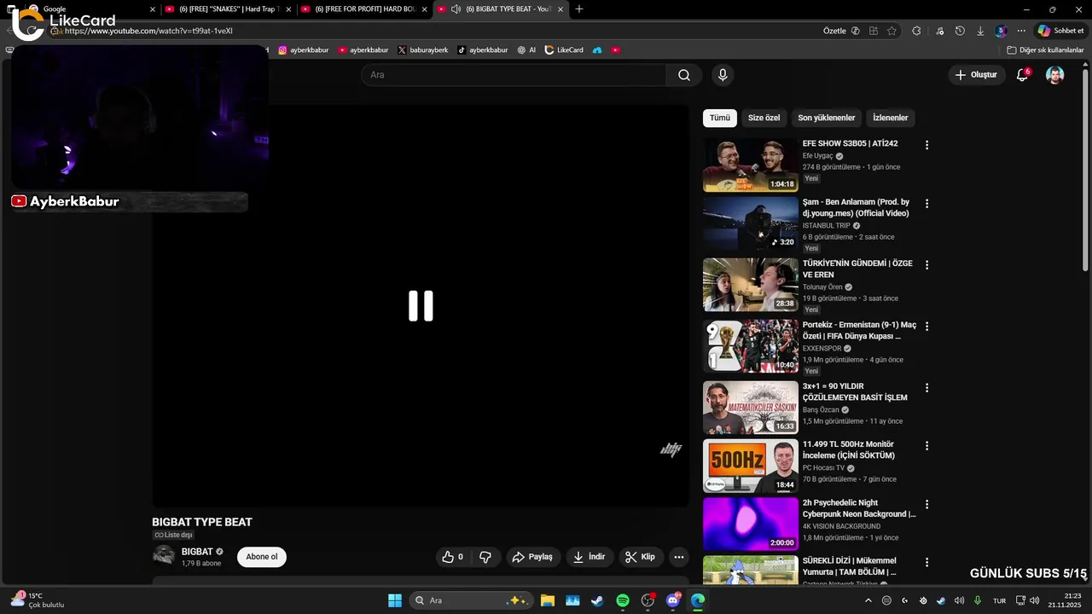The width and height of the screenshot is (1092, 614).
Task: Like the BIGBAT TYPE BEAT video
Action: coord(453,557)
